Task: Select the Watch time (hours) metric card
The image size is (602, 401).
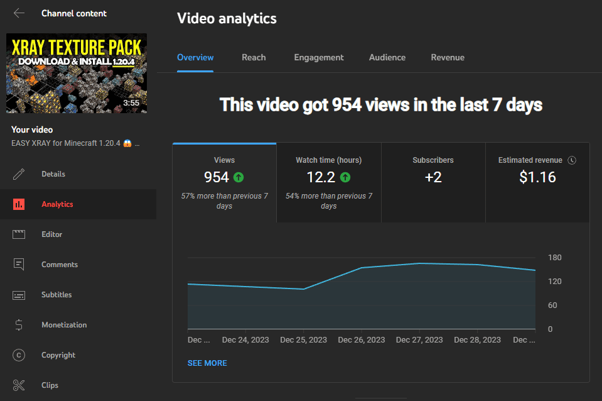Action: (x=328, y=183)
